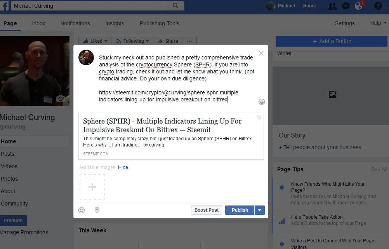
Task: Remove the Steemit link preview
Action: click(259, 117)
